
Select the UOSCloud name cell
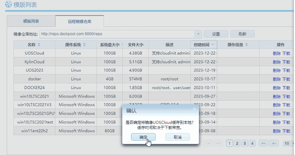[x=35, y=53]
